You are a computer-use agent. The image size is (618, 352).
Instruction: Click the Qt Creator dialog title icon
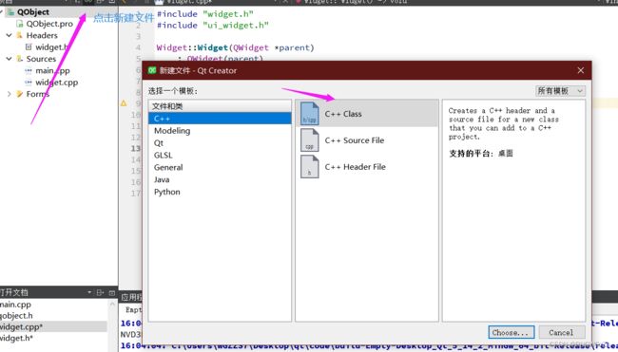click(x=152, y=70)
